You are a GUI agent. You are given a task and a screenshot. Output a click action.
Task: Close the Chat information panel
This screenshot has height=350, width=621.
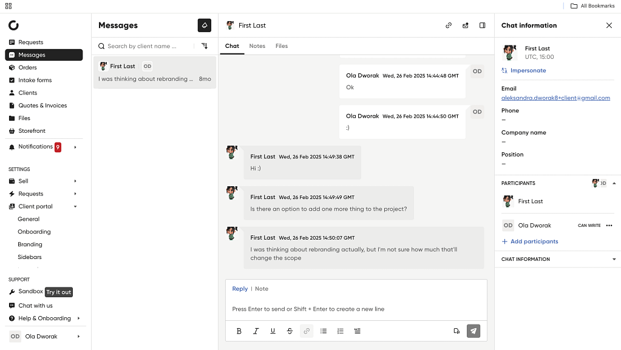pyautogui.click(x=609, y=25)
